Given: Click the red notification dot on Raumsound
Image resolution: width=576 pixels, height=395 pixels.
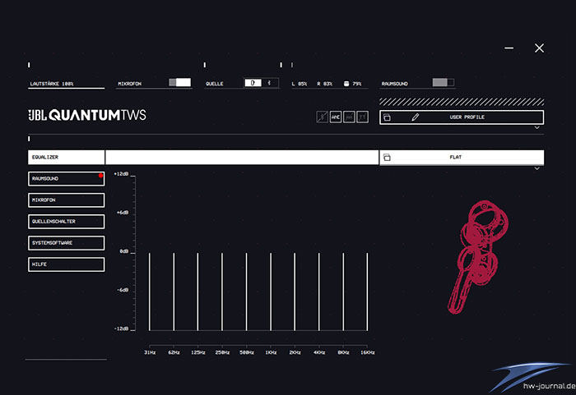Looking at the screenshot, I should [x=100, y=175].
